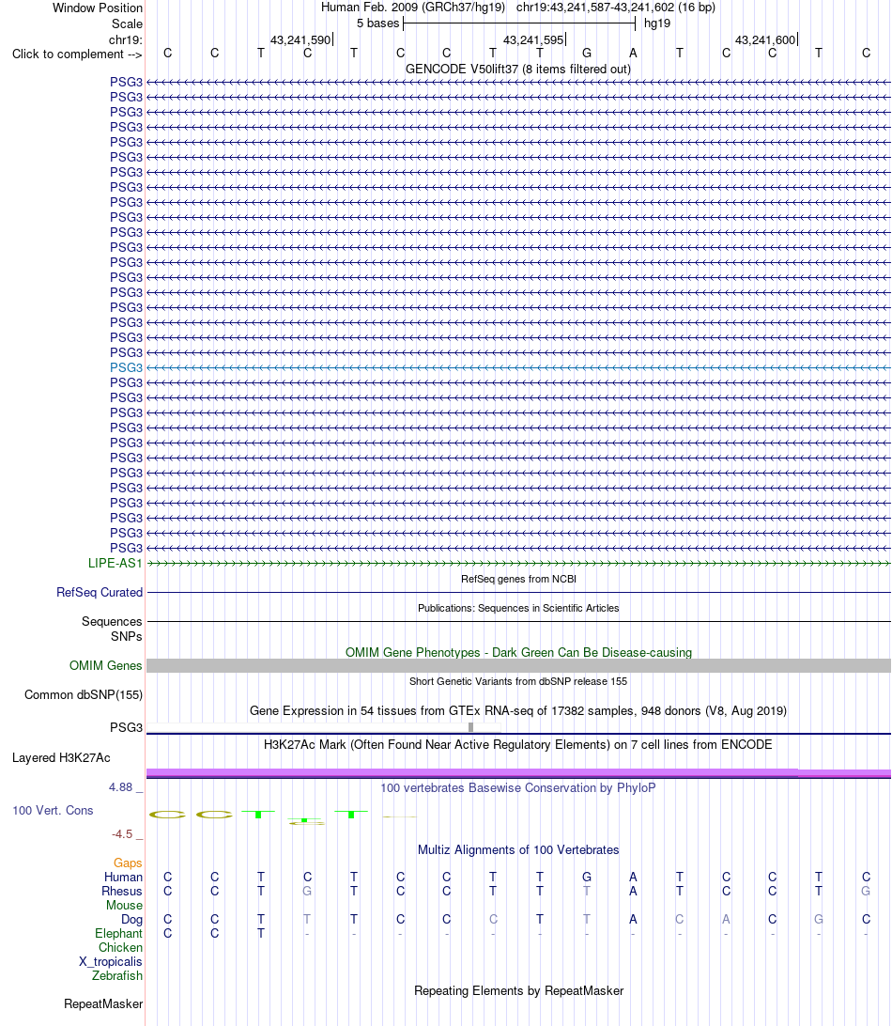Open the 'GENCODE V50lift37 (8 items filtered out)' track title
The image size is (892, 1026).
pos(518,69)
